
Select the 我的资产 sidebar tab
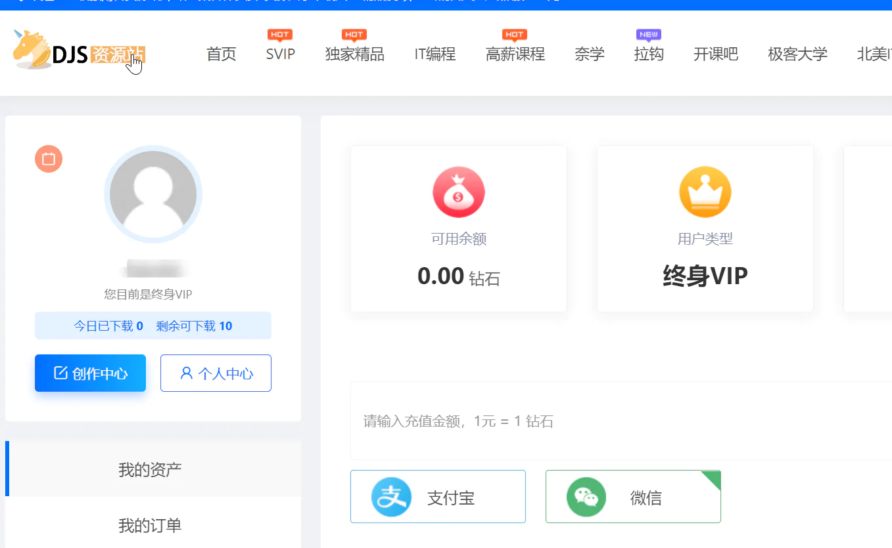click(153, 469)
